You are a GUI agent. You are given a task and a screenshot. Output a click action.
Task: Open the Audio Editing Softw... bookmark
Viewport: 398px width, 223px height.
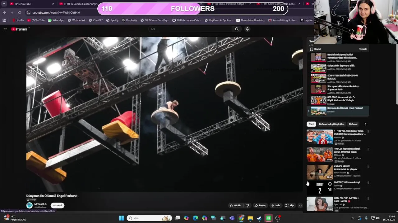coord(283,20)
